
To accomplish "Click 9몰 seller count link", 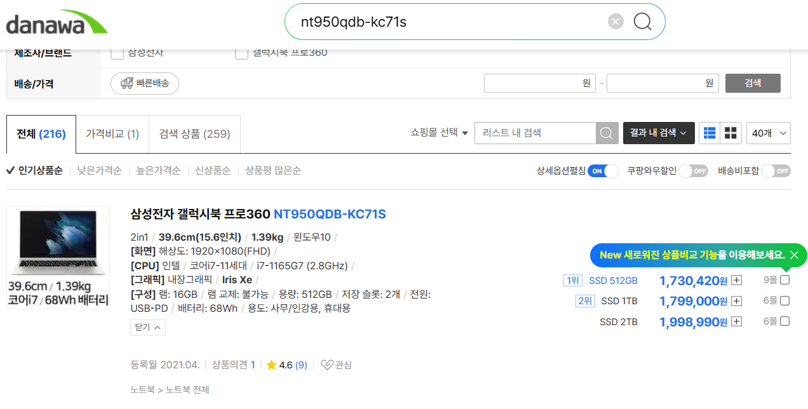I will tap(770, 280).
